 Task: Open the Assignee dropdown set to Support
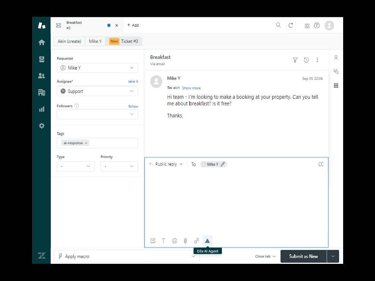point(97,91)
